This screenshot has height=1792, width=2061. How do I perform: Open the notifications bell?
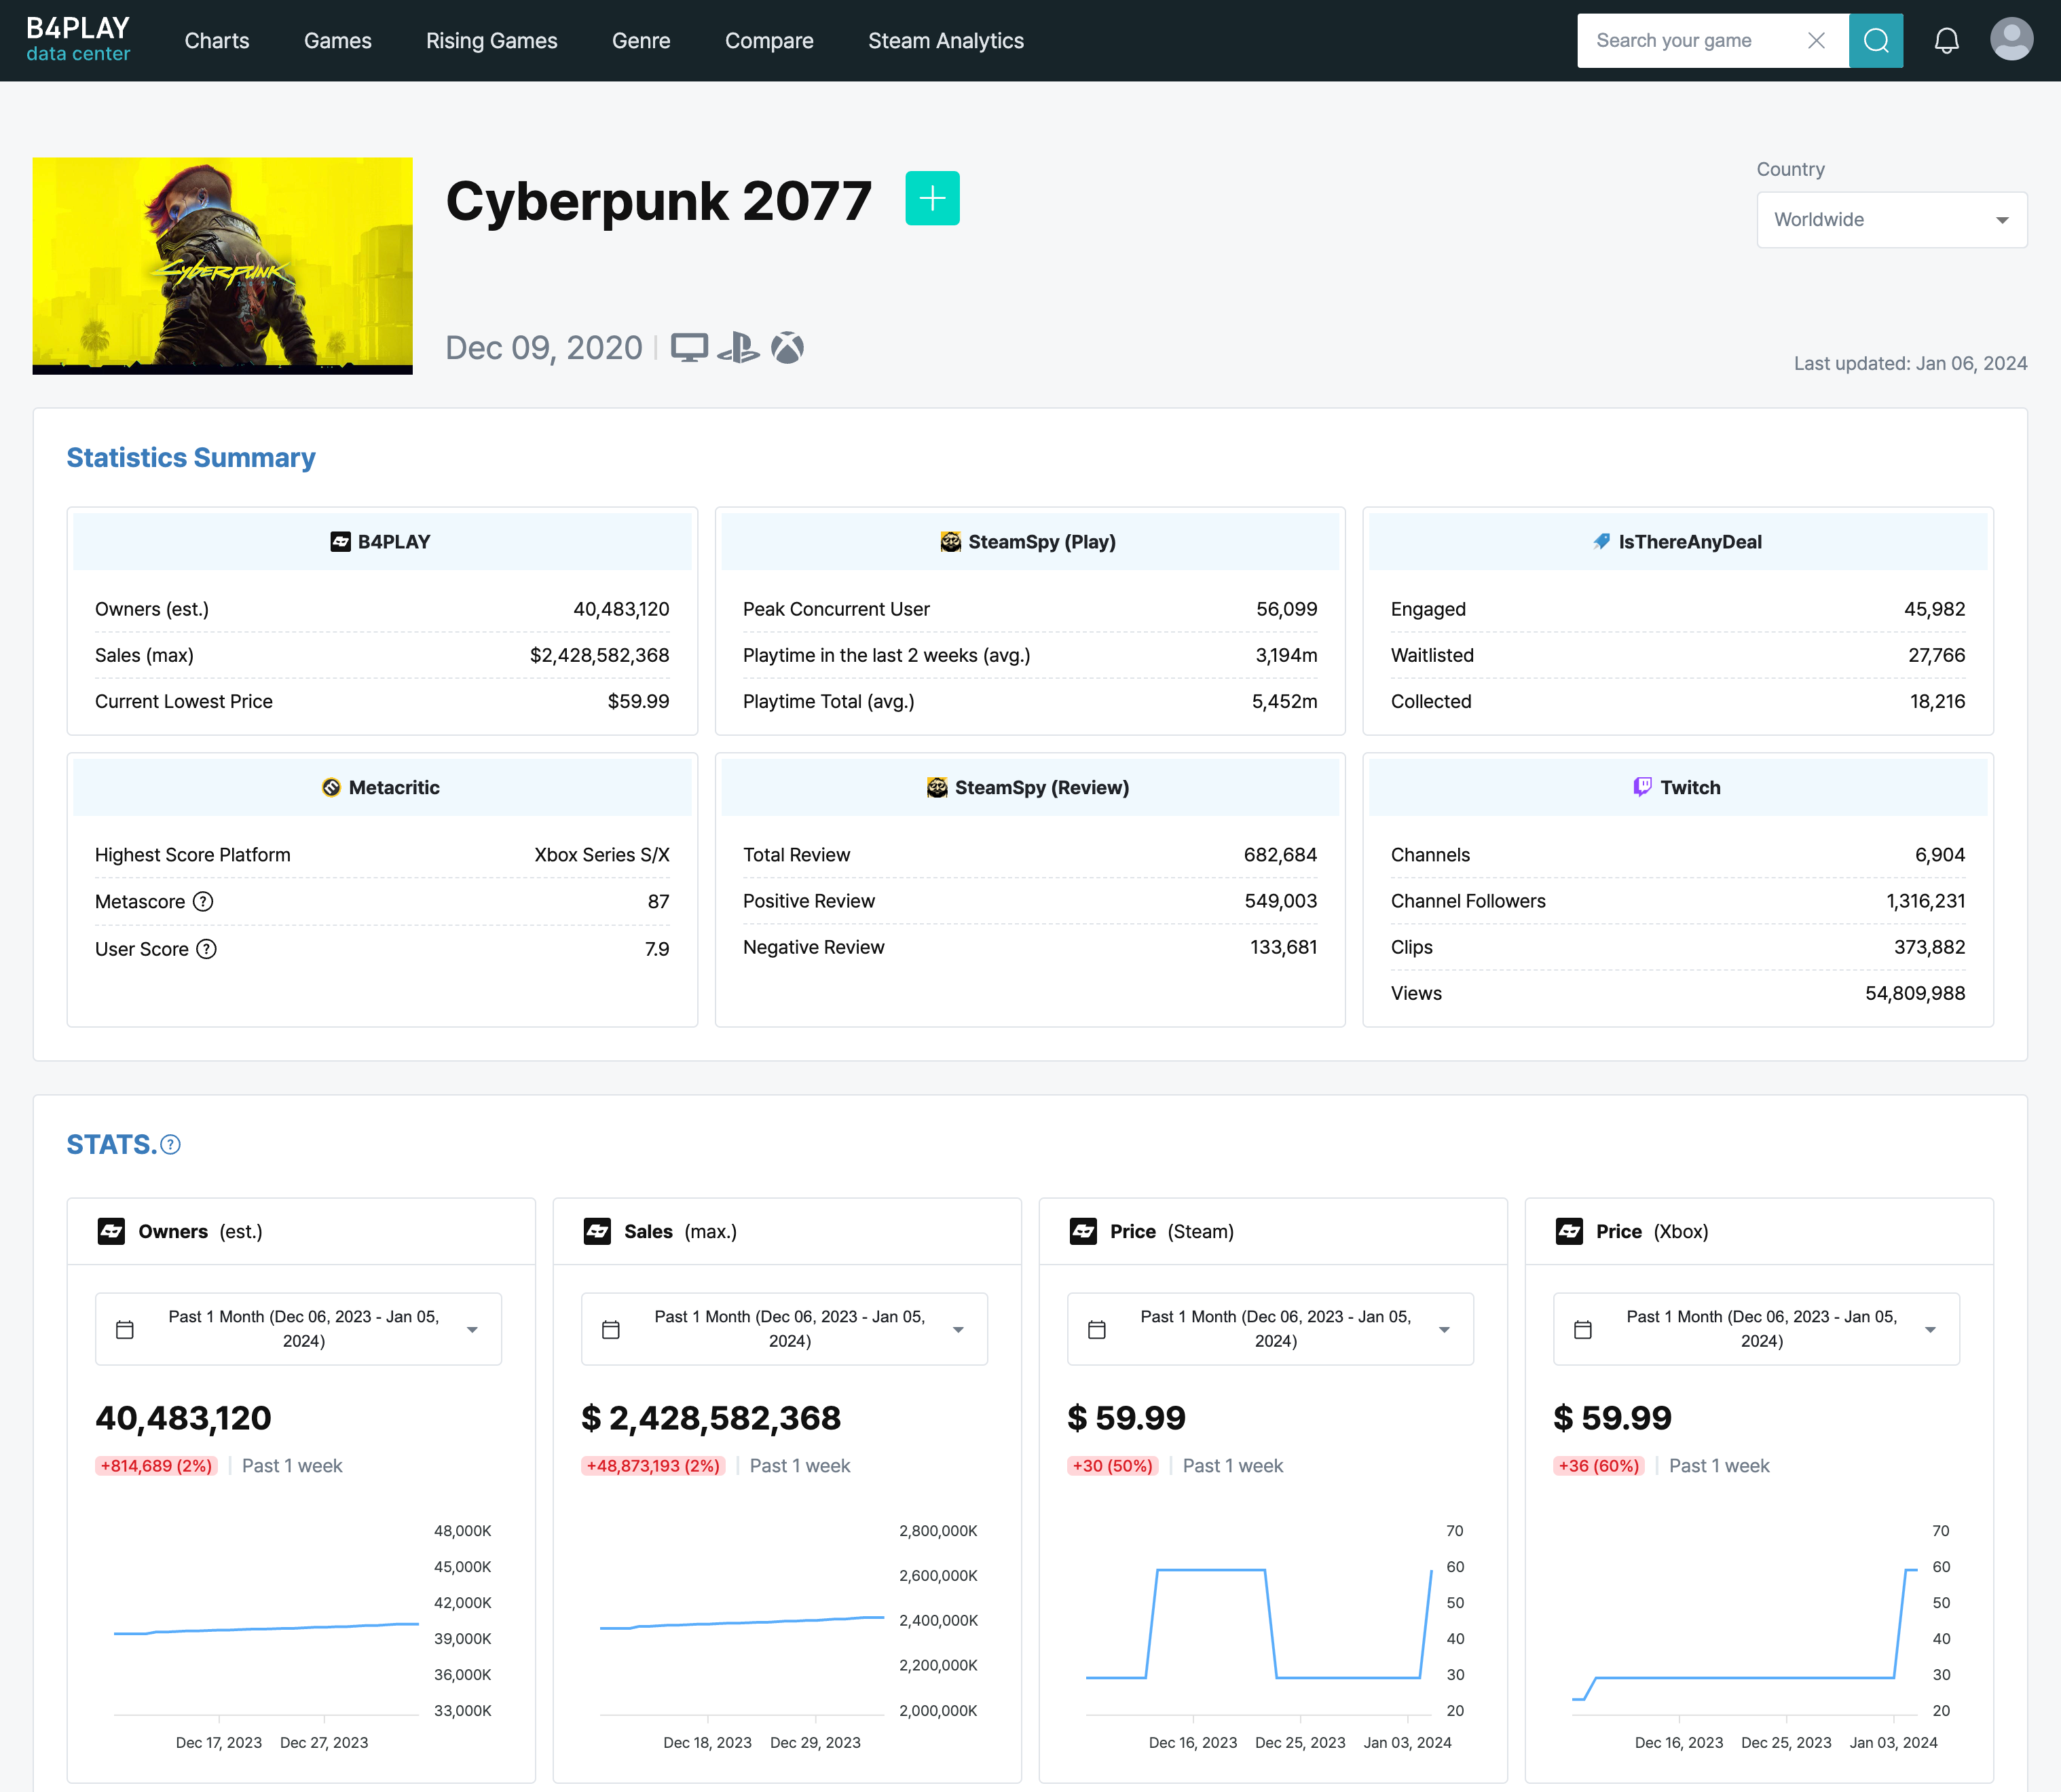pyautogui.click(x=1946, y=40)
